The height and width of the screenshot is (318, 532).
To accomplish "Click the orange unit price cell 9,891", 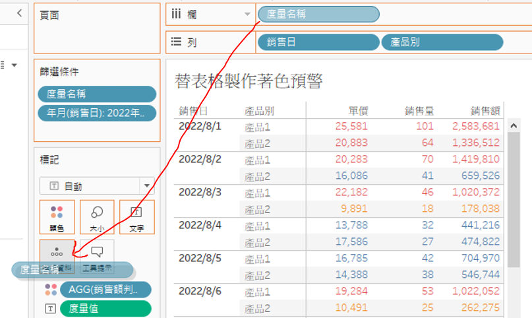I will (x=354, y=208).
